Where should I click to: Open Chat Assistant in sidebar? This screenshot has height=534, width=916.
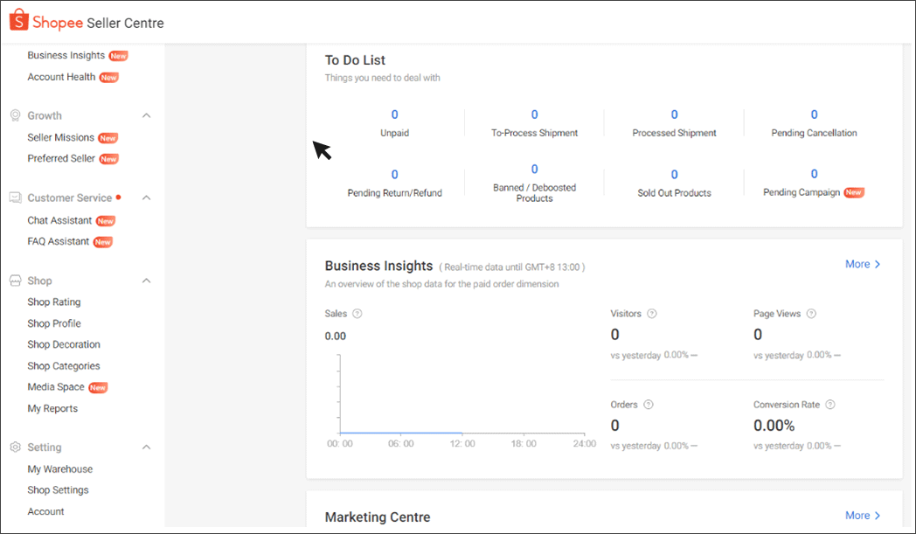pos(59,220)
